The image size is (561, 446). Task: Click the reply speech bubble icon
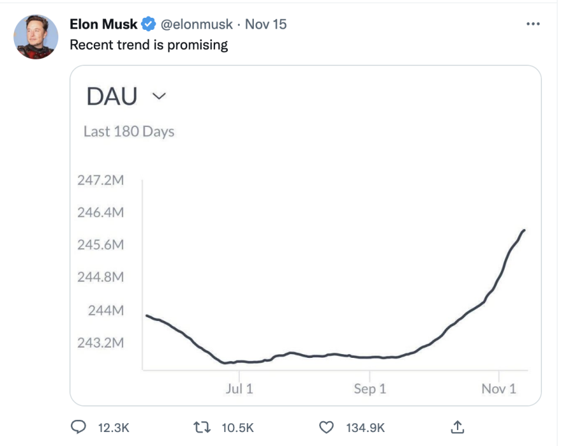[77, 428]
